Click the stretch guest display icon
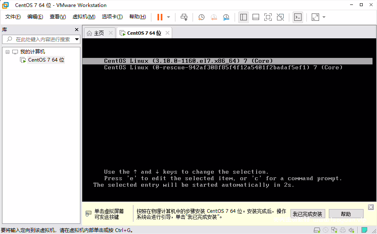 315,17
